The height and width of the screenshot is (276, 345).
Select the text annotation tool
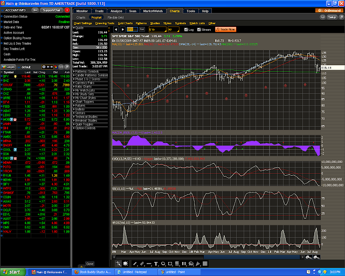(x=156, y=264)
